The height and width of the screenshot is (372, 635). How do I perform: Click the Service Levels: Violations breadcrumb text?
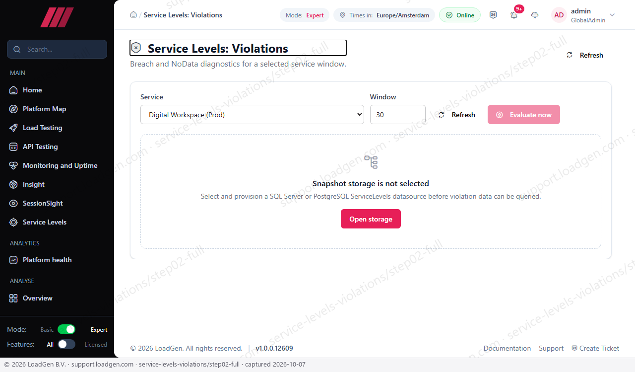(183, 15)
